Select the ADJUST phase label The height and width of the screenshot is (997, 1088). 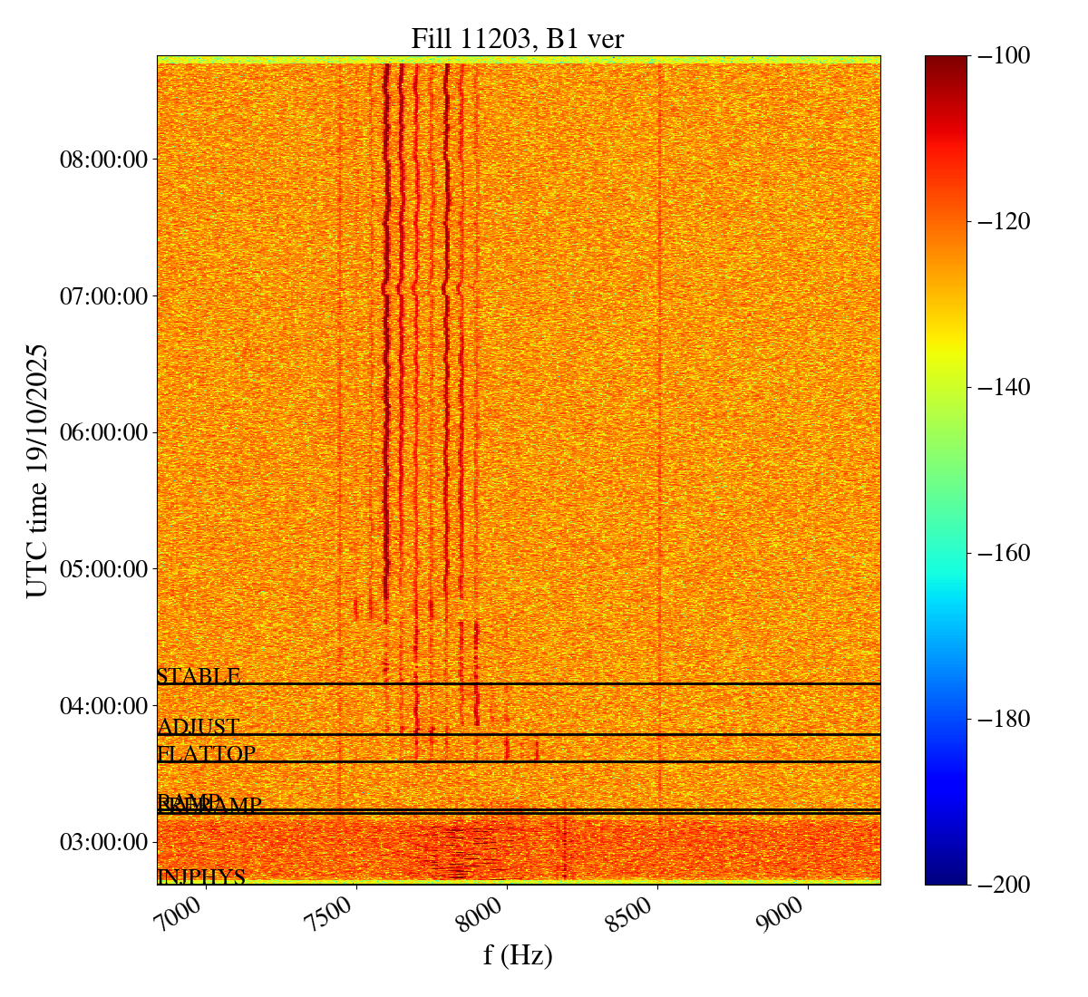point(199,727)
